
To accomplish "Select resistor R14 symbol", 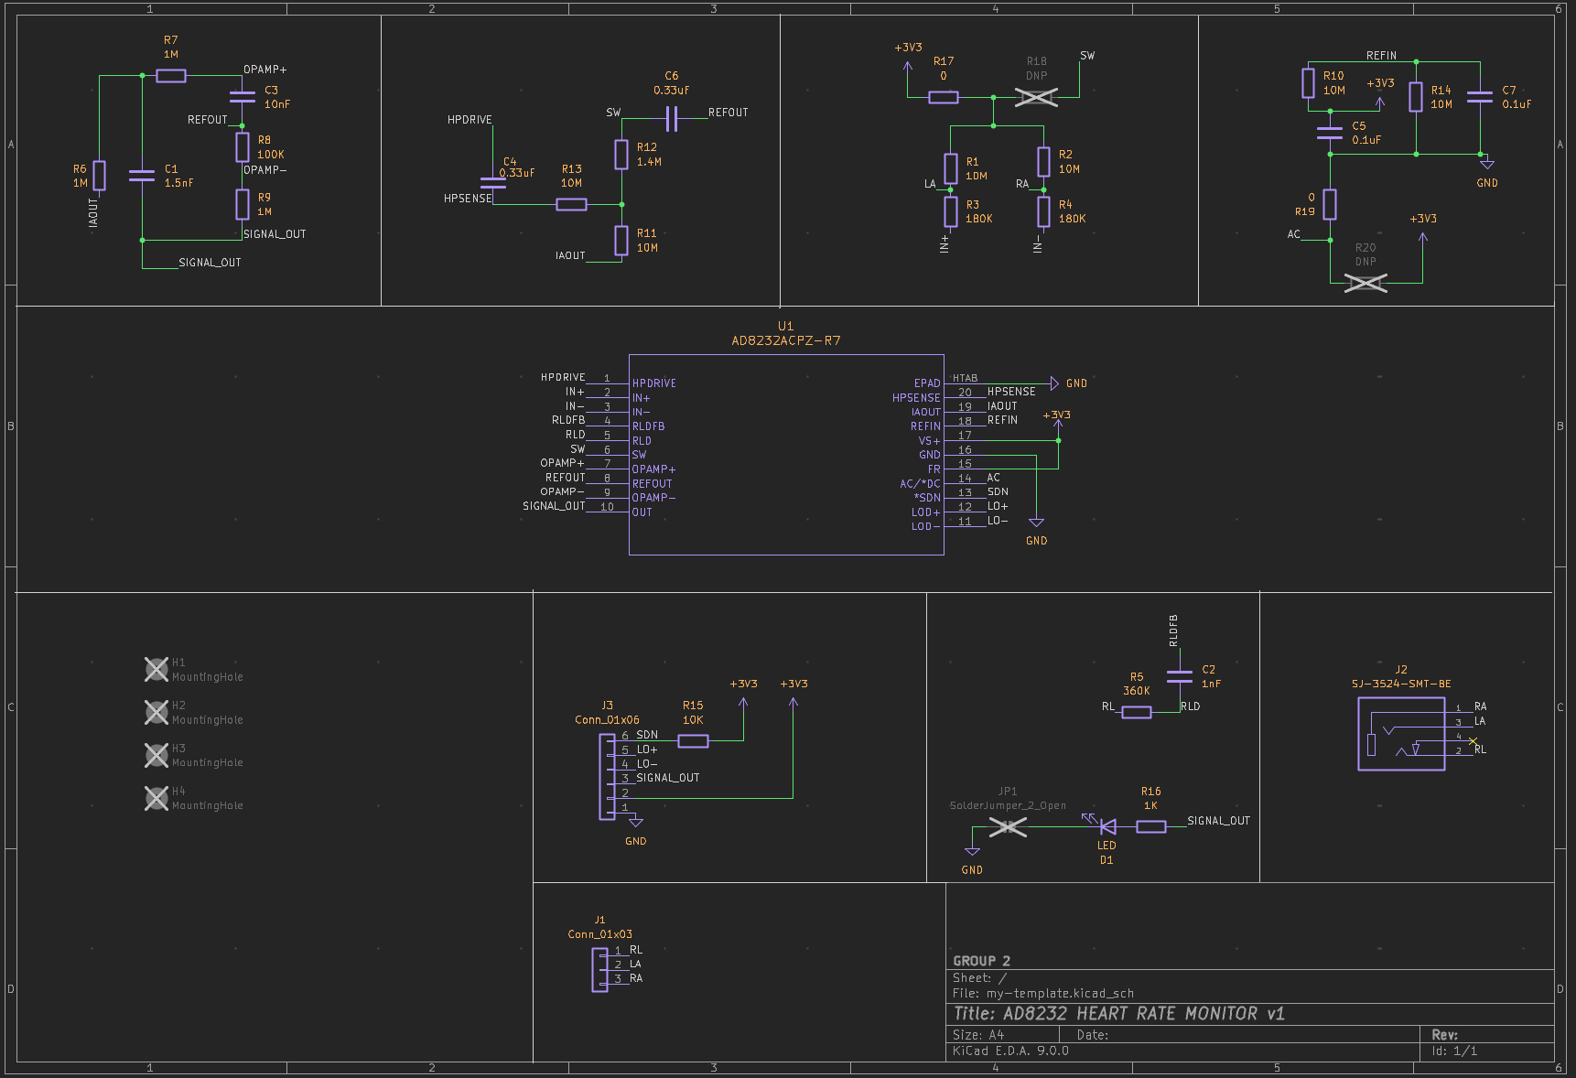I will 1416,97.
